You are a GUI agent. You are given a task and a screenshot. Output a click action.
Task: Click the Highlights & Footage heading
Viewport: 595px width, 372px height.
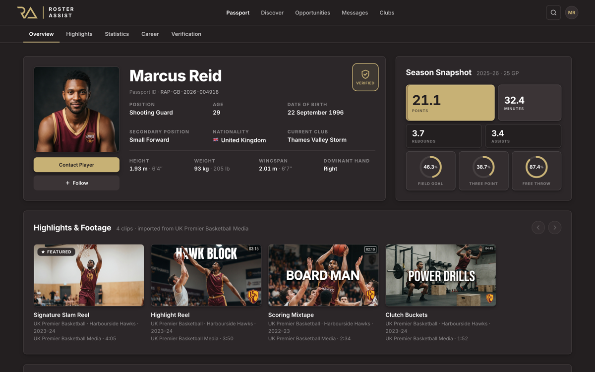(72, 228)
